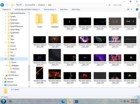Click the Slide show button

coord(64,9)
